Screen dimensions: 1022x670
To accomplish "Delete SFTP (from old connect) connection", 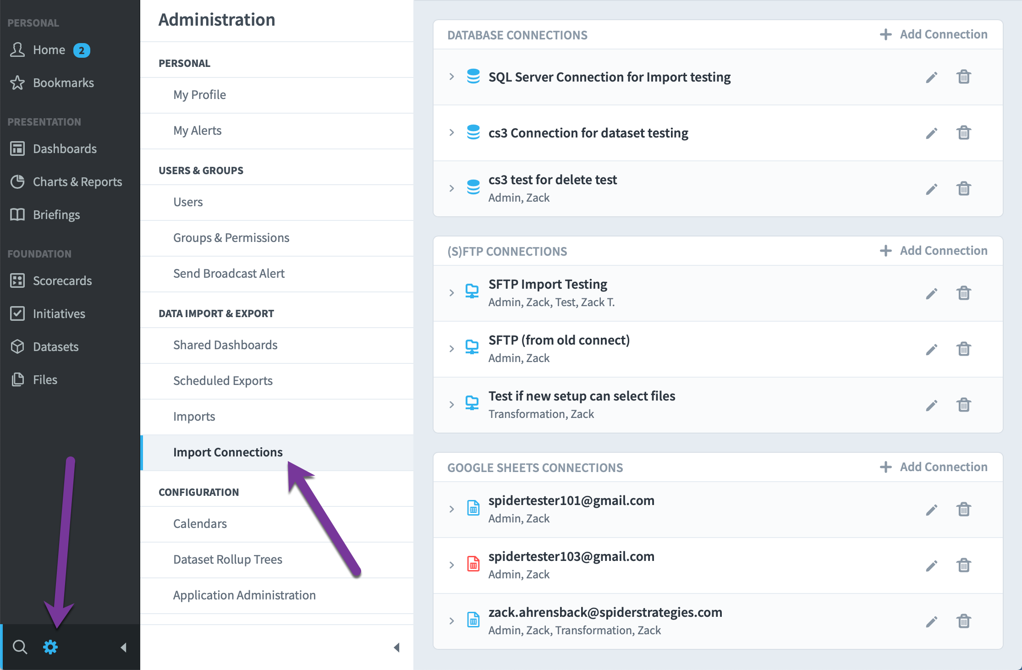I will click(964, 349).
